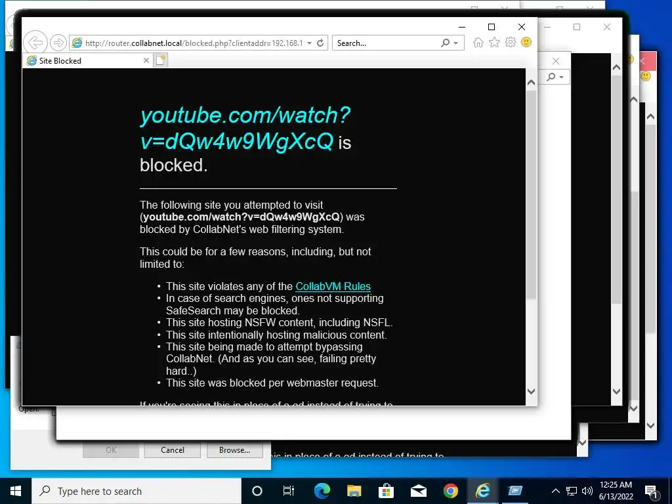Close the Site Blocked tab
Viewport: 672px width, 504px height.
point(146,60)
